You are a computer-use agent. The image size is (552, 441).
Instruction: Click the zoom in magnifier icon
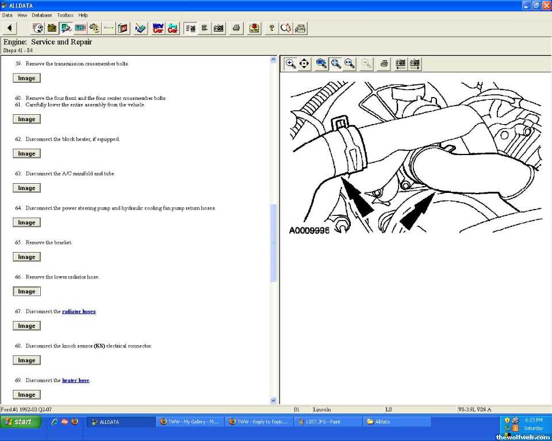[291, 64]
